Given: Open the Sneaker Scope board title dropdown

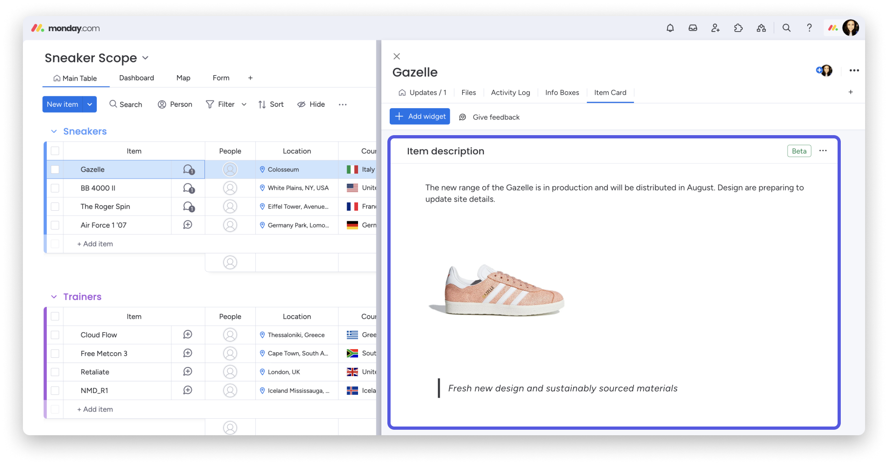Looking at the screenshot, I should pos(145,58).
